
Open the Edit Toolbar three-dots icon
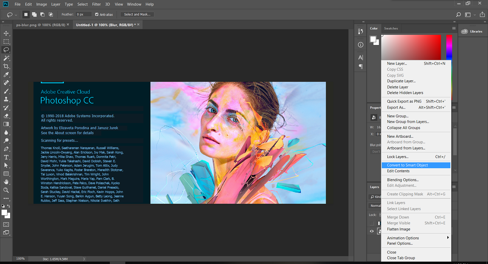click(6, 198)
